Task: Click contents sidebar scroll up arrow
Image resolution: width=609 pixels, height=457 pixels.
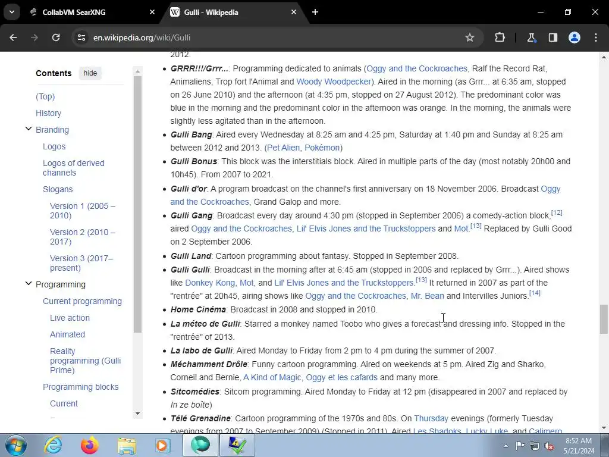Action: click(x=137, y=71)
